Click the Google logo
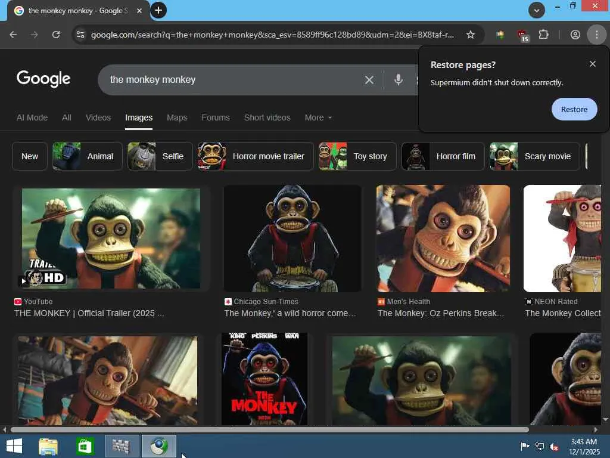Viewport: 610px width, 458px height. (x=43, y=79)
